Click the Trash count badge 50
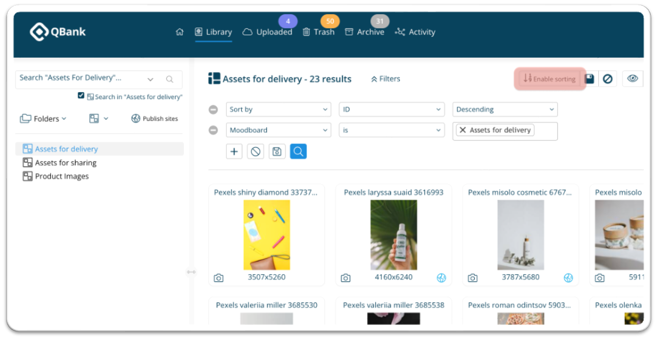657x339 pixels. 330,21
